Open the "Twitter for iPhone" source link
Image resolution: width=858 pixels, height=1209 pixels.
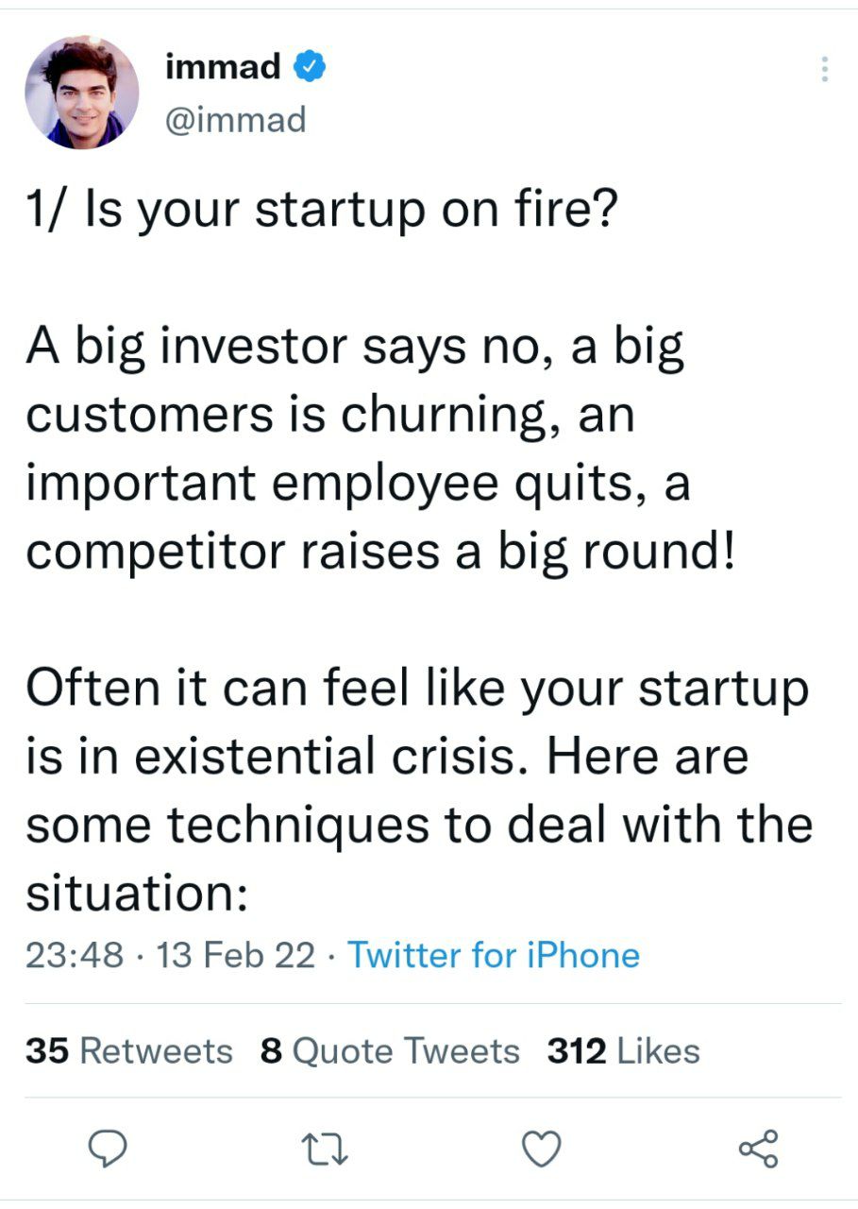point(494,955)
